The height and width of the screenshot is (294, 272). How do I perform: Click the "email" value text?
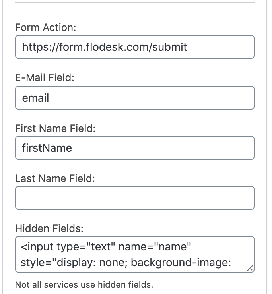[36, 98]
